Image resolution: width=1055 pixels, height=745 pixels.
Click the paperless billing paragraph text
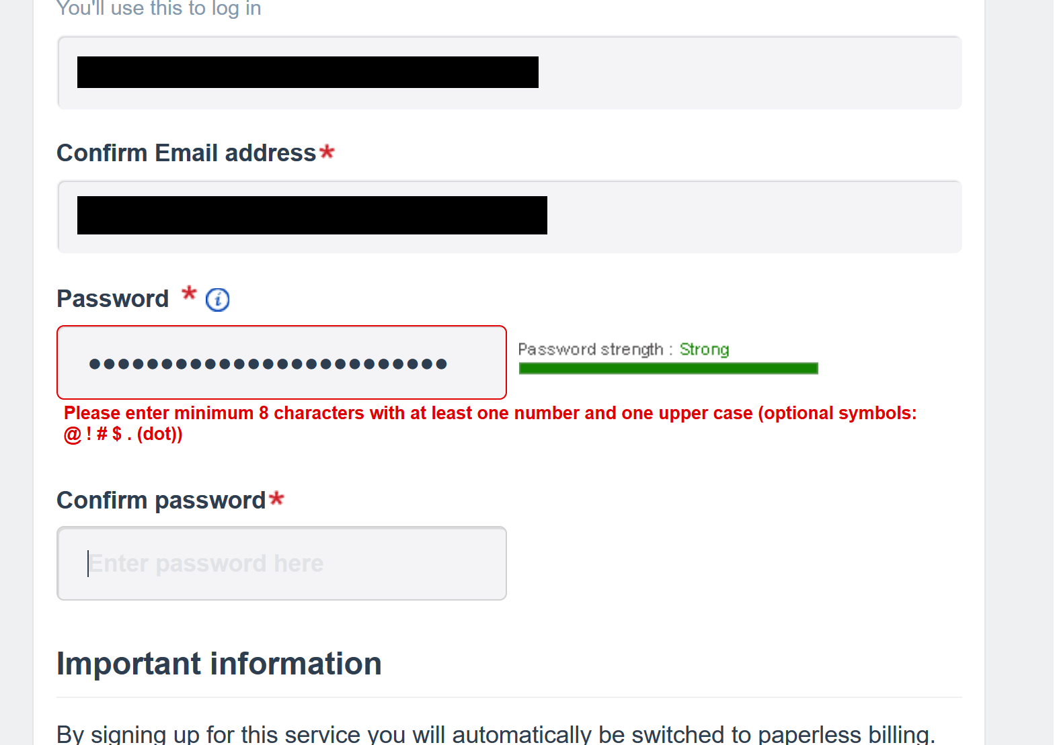pos(495,734)
